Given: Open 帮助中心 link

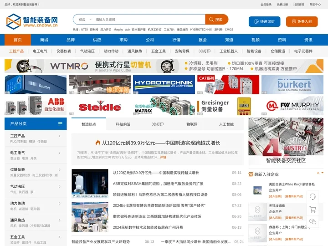Looking at the screenshot, I should pyautogui.click(x=315, y=5).
